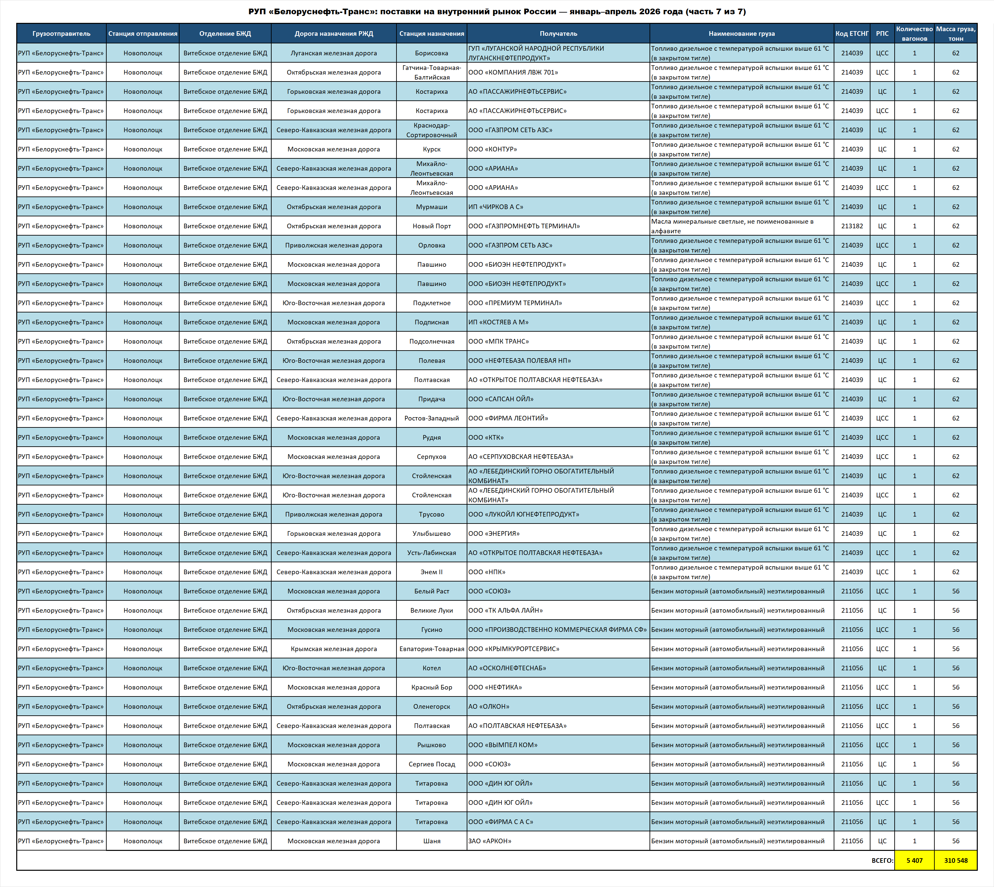This screenshot has height=887, width=994.
Task: Select recipient ООО «НЕФТЕБАЗА ПОЛЕВАЯ НП»
Action: 558,360
